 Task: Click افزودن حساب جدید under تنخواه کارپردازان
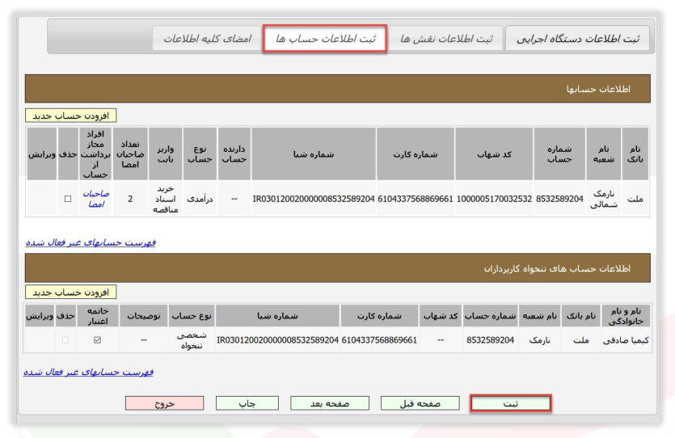(x=70, y=293)
